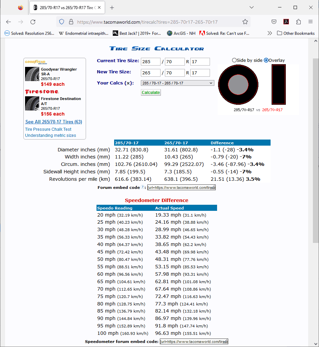This screenshot has width=319, height=347.
Task: Click the scrollbar down arrow
Action: pyautogui.click(x=316, y=344)
